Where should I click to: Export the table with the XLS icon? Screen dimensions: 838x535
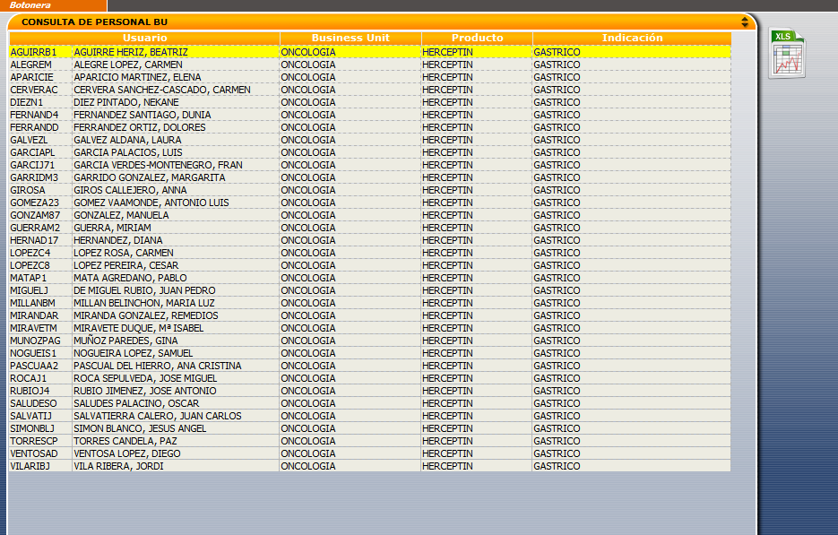click(787, 54)
